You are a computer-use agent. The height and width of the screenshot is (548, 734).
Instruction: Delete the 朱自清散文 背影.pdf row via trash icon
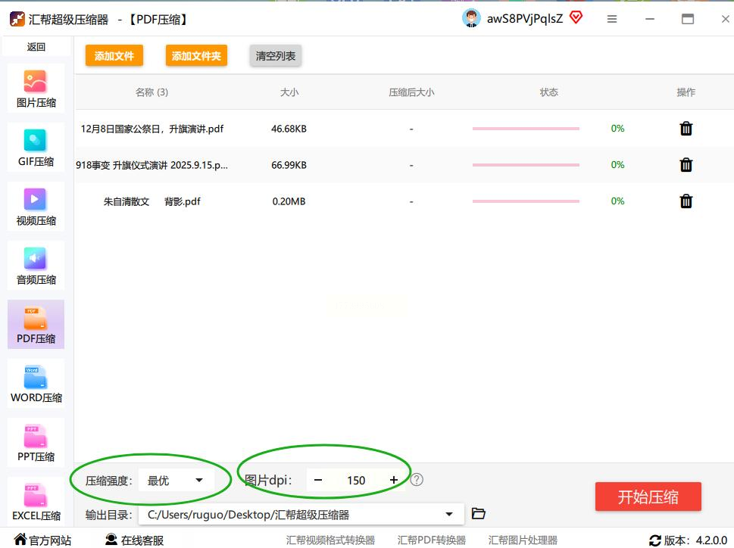[x=686, y=201]
